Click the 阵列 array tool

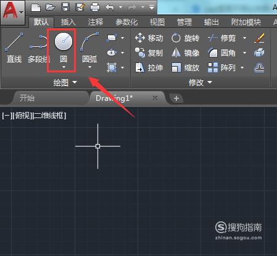pyautogui.click(x=221, y=67)
